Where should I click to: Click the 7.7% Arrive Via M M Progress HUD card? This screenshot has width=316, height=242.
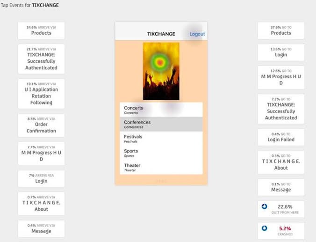(41, 153)
